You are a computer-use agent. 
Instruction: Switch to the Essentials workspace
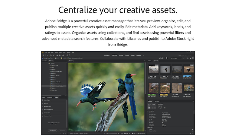pyautogui.click(x=115, y=55)
